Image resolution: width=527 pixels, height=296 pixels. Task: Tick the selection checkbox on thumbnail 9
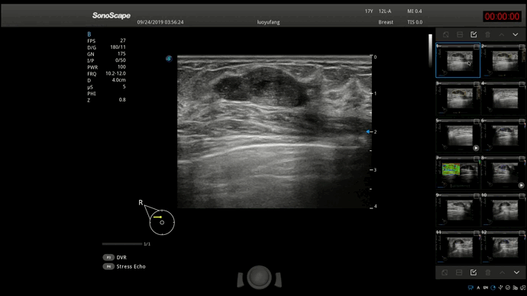click(x=477, y=195)
